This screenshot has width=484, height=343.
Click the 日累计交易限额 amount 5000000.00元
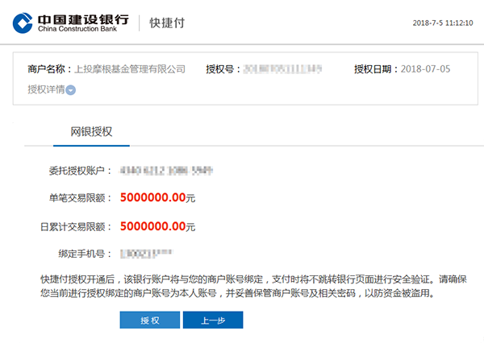157,226
